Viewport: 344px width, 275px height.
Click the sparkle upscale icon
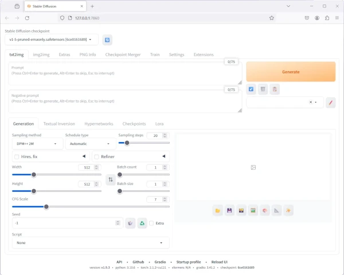pyautogui.click(x=288, y=210)
